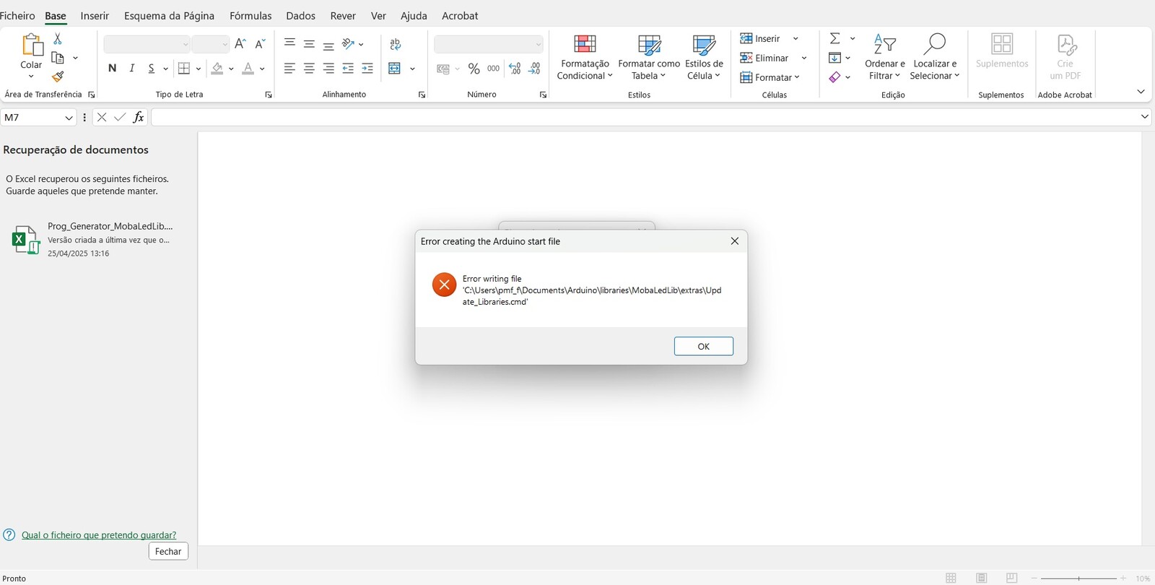This screenshot has height=585, width=1155.
Task: Click the percent style icon
Action: coord(474,69)
